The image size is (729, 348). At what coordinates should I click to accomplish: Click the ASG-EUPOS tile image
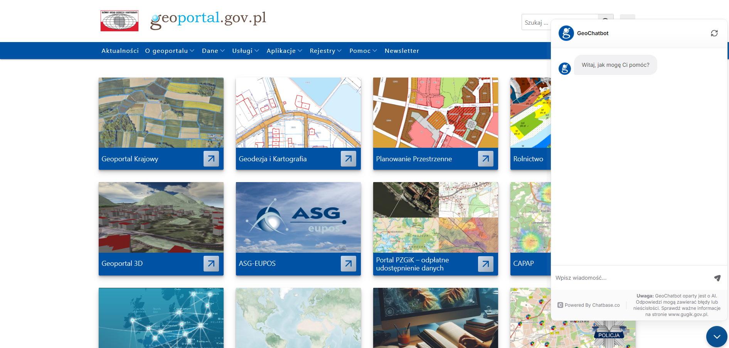click(x=298, y=217)
